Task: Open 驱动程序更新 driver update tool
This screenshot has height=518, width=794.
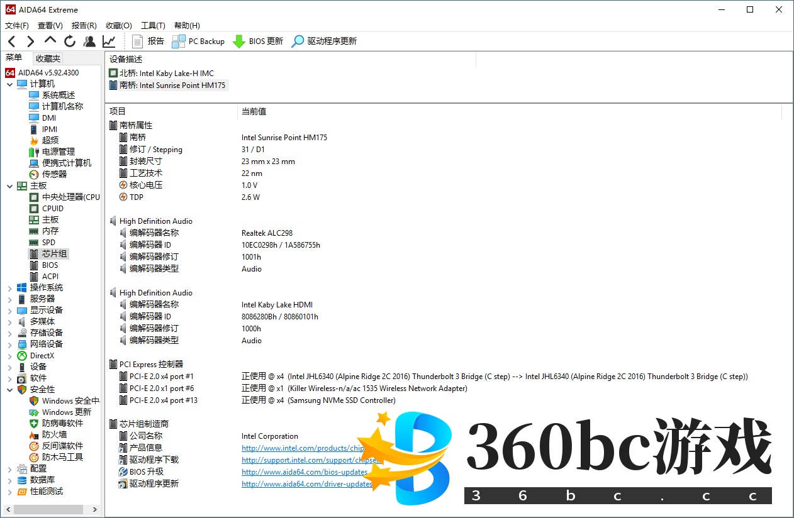Action: pyautogui.click(x=324, y=41)
